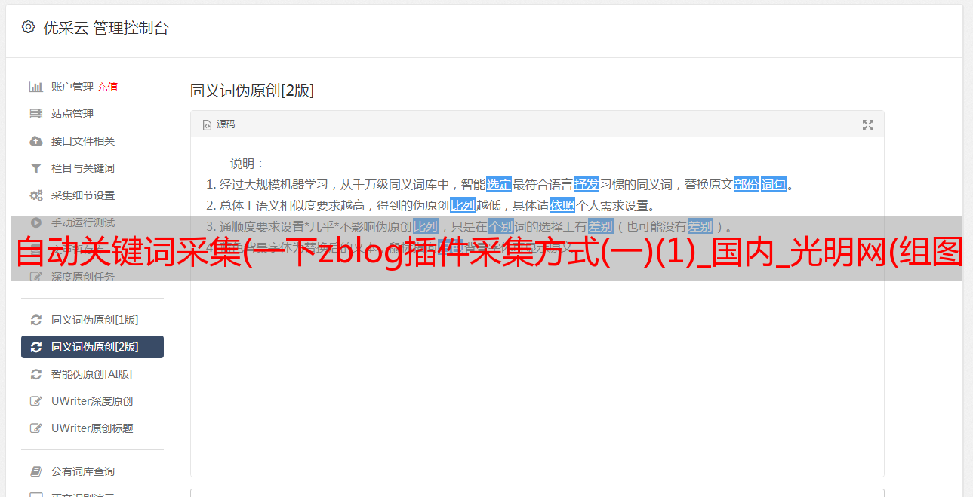The height and width of the screenshot is (497, 973).
Task: Click highlighted synonym 依照 in the text
Action: pyautogui.click(x=562, y=205)
